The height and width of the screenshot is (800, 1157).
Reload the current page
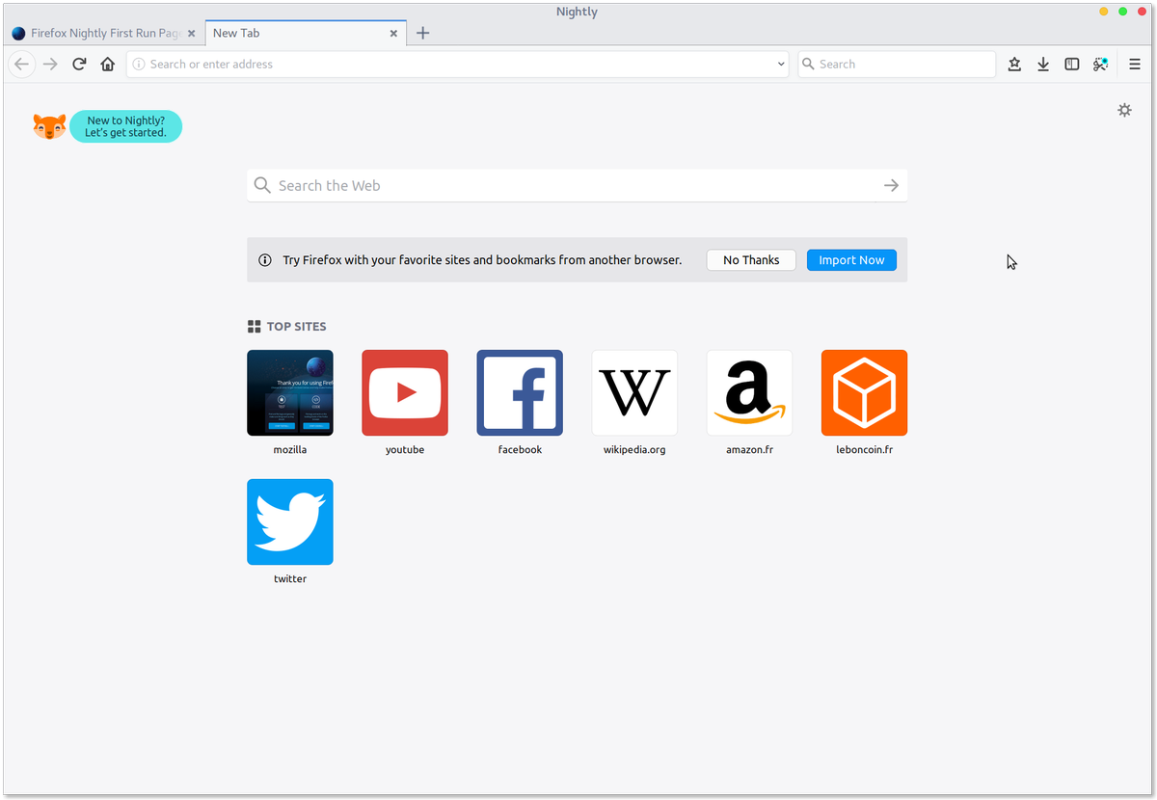[79, 64]
